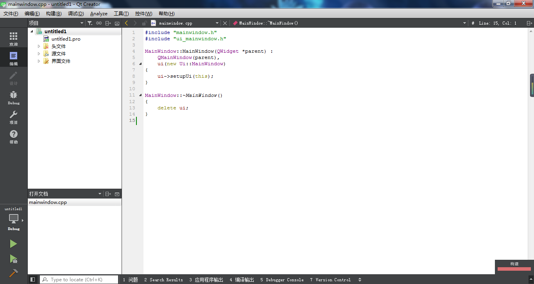Open the untitled1 Debug kit selector

coord(14,219)
